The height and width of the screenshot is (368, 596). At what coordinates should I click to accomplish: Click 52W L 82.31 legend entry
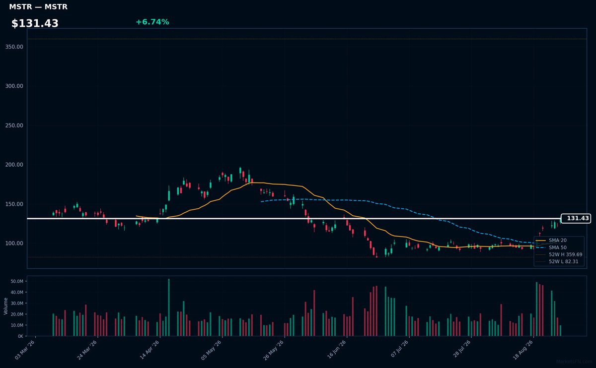click(x=557, y=261)
